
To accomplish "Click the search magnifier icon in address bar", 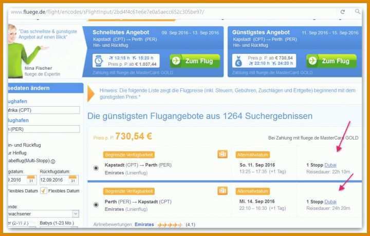I will coord(358,11).
